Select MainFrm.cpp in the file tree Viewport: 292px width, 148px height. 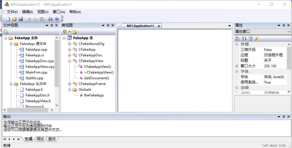[x=36, y=72]
